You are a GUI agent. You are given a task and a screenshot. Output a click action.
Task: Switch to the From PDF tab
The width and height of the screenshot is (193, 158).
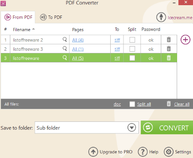point(18,17)
